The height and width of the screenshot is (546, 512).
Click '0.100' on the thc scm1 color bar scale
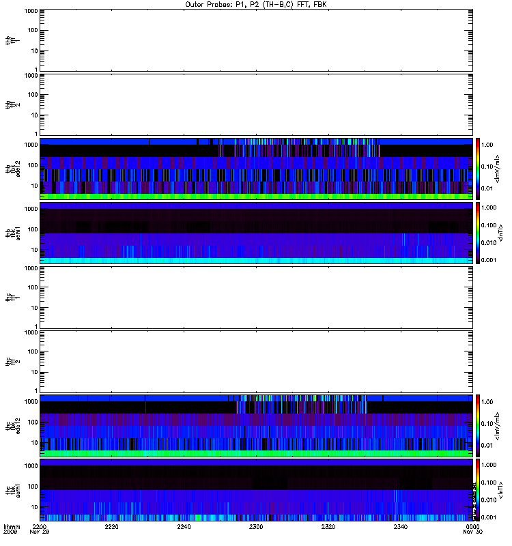click(x=489, y=483)
